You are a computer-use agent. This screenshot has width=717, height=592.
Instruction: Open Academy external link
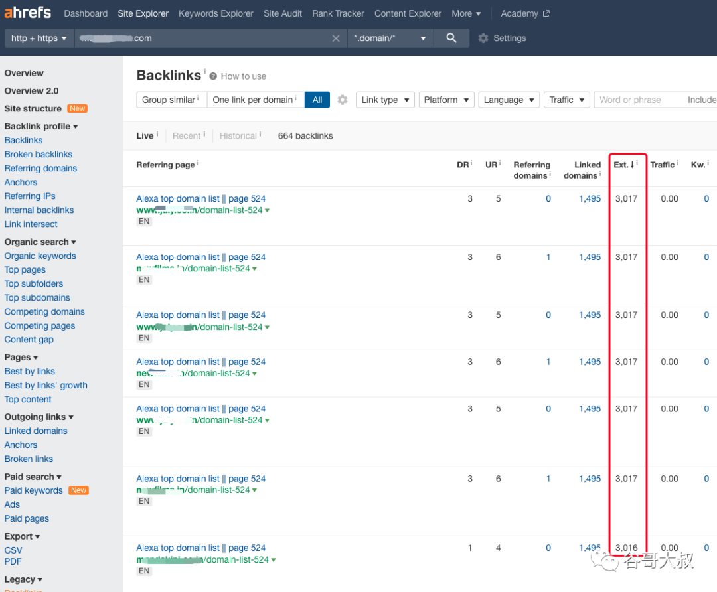tap(525, 14)
